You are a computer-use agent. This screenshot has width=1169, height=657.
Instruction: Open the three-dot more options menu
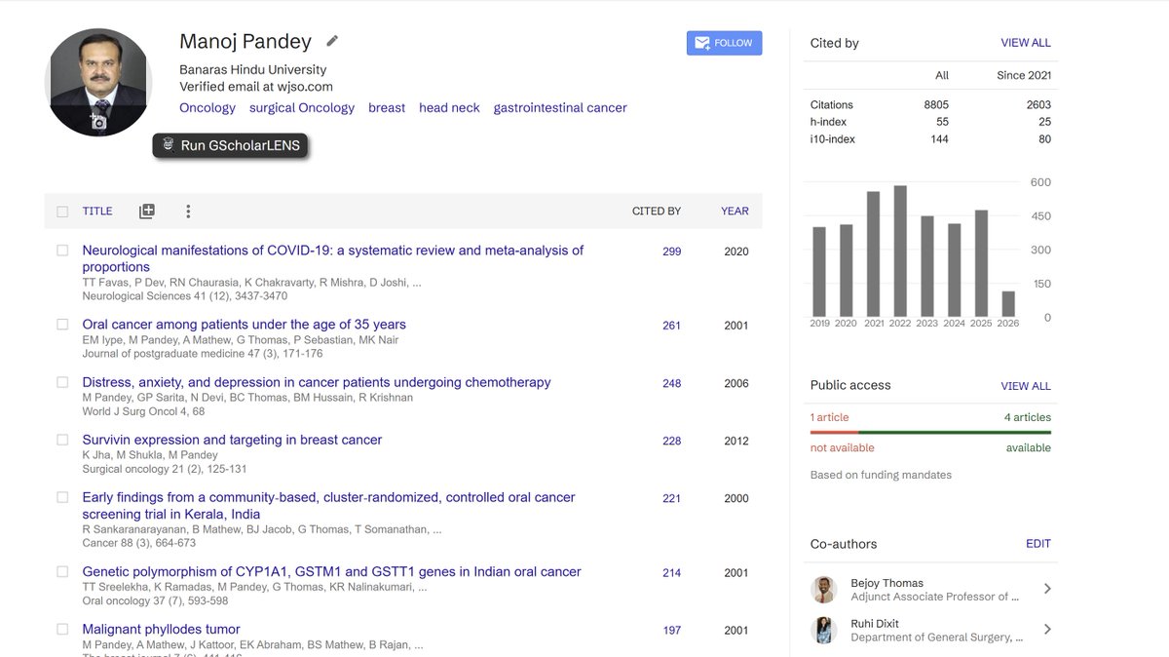pyautogui.click(x=188, y=212)
